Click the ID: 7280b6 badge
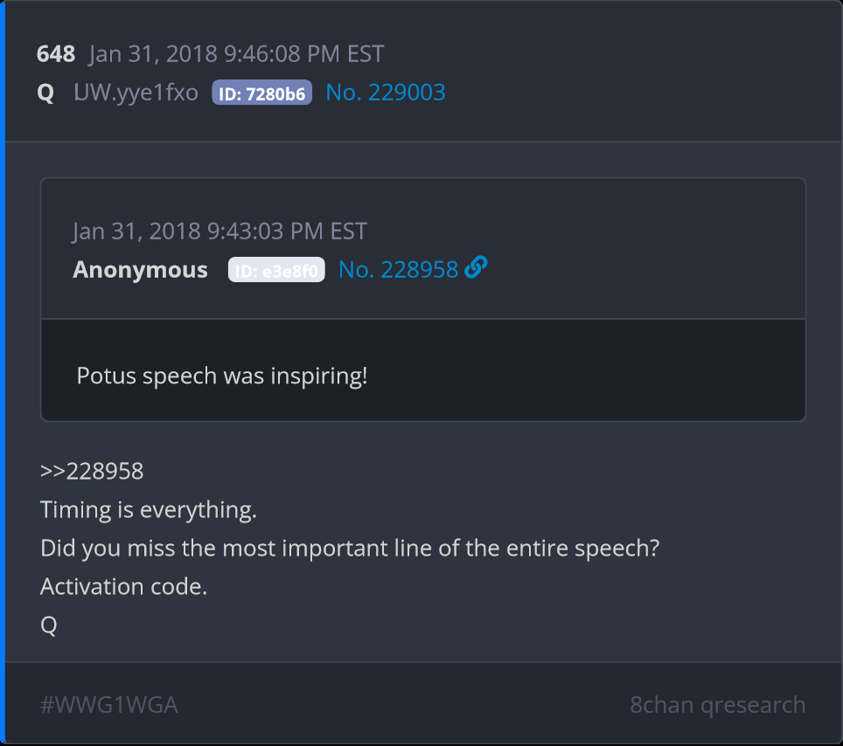The height and width of the screenshot is (746, 843). pos(261,93)
